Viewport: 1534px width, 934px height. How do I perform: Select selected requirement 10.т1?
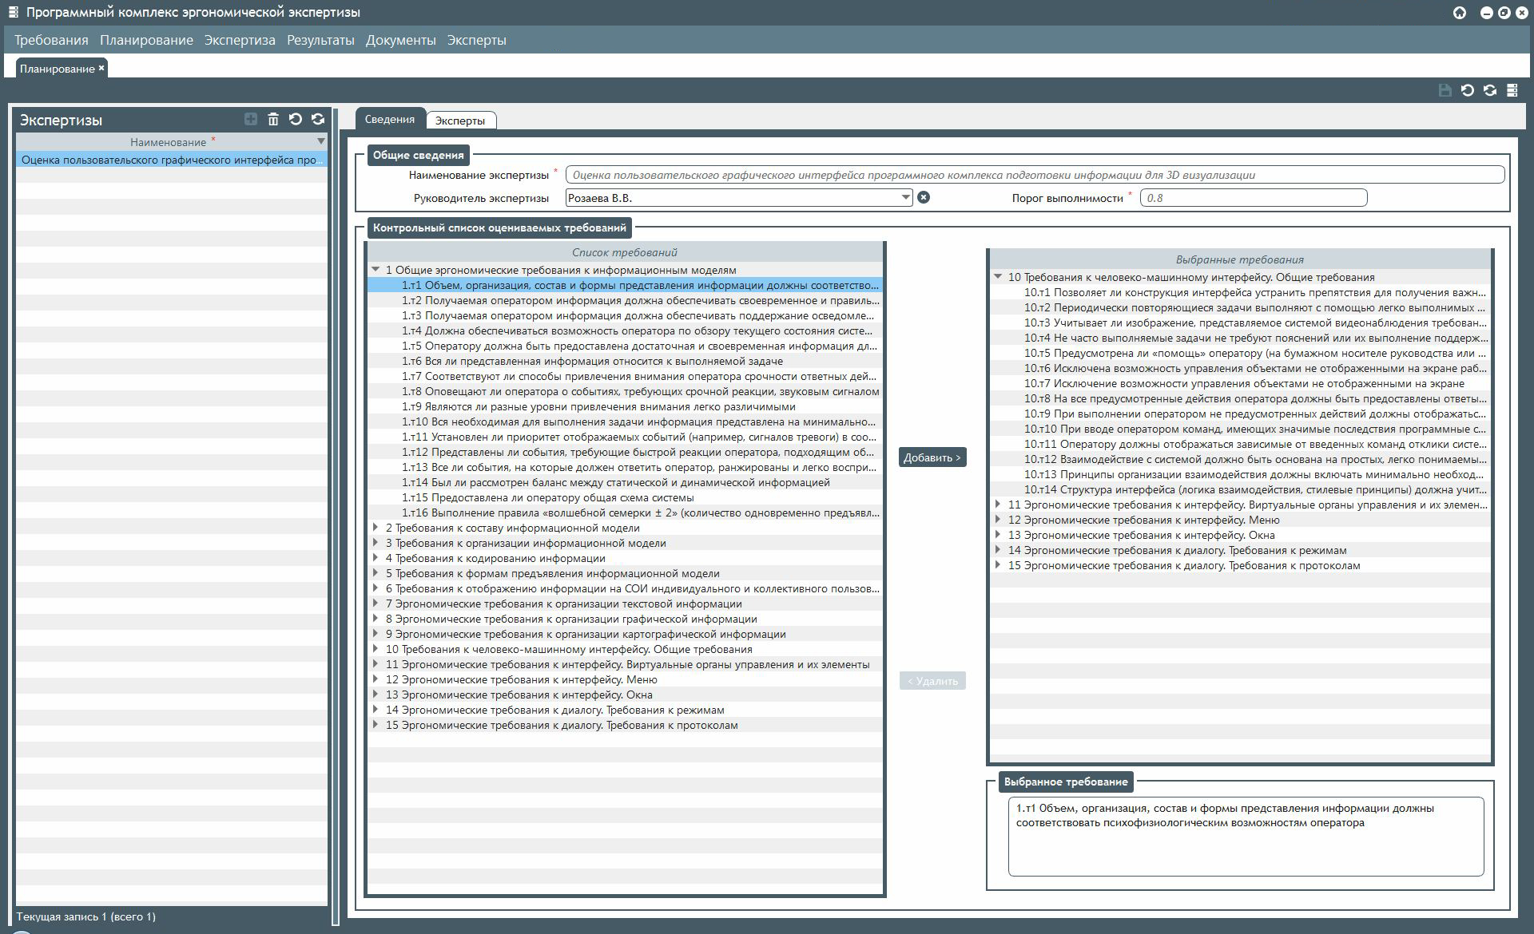(x=1241, y=292)
